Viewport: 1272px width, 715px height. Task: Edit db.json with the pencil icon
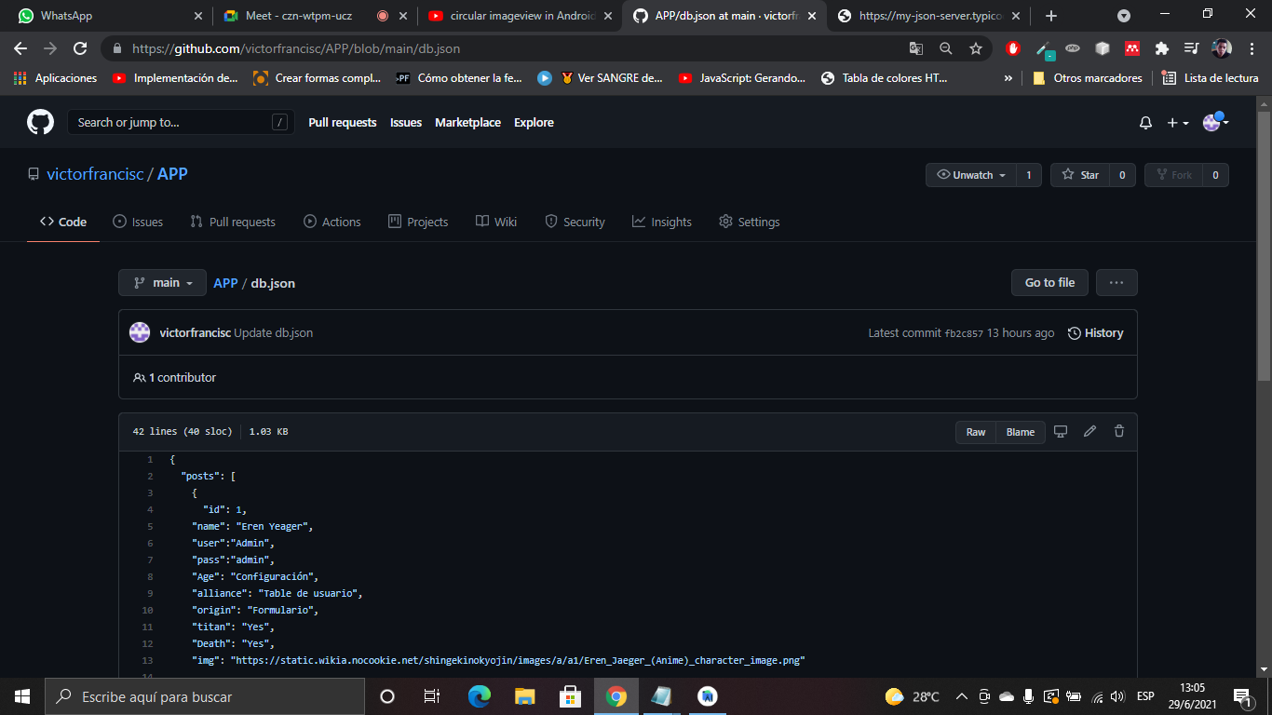pyautogui.click(x=1089, y=431)
